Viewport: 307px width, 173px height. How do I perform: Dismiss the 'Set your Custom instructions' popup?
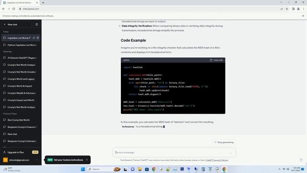[x=87, y=160]
